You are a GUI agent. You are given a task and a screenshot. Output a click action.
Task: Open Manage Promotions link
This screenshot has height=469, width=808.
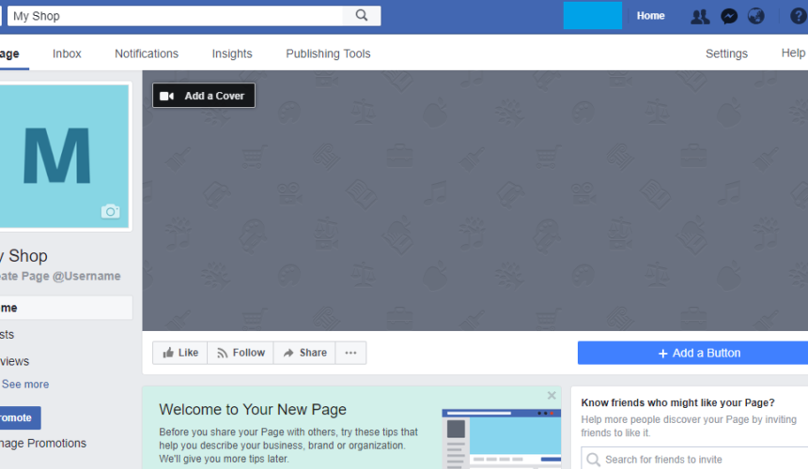click(x=43, y=444)
